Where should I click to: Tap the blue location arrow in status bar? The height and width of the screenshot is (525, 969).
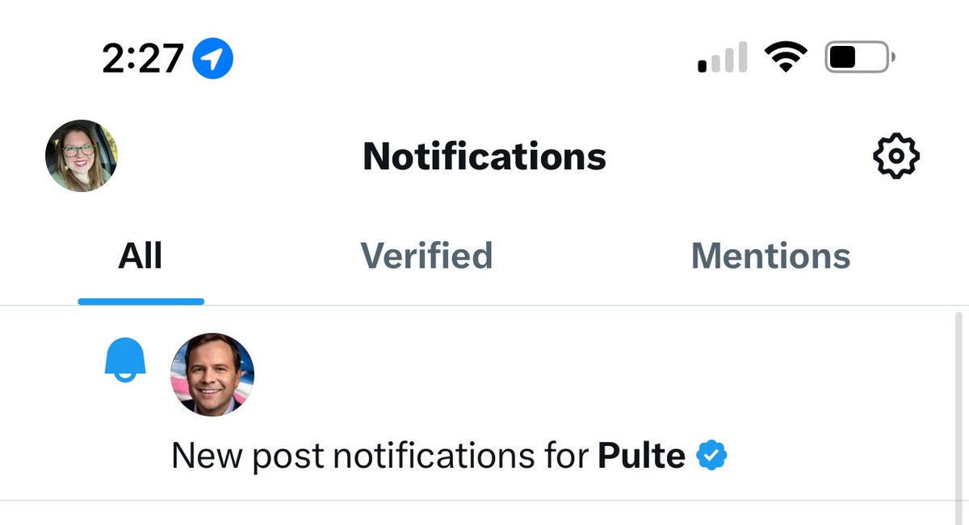(x=213, y=58)
